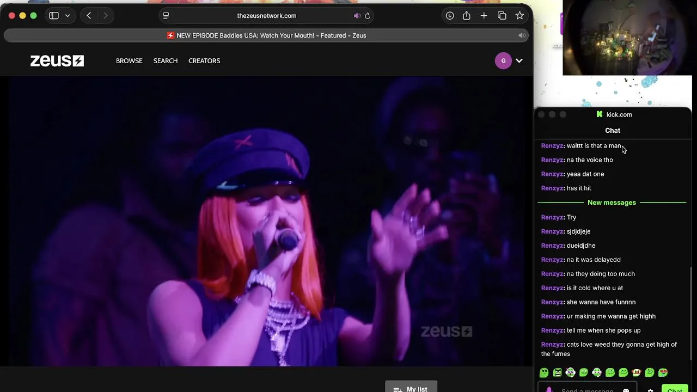Image resolution: width=697 pixels, height=392 pixels.
Task: Select the 'na it was delayedd' chat message
Action: point(581,260)
